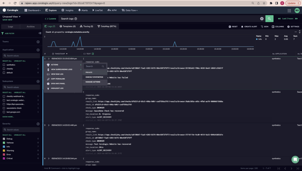Open the chat support bubble
302x171 pixels.
[x=295, y=159]
